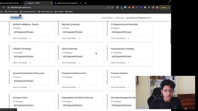Click the address bar URL field
Screen dimensions: 198x111
coord(57,7)
